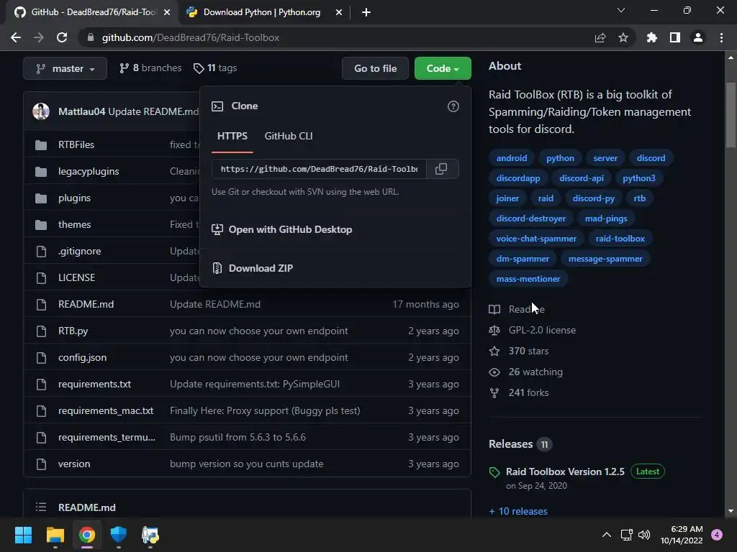Open File Explorer from the taskbar
Screen dimensions: 737x552
(x=55, y=535)
